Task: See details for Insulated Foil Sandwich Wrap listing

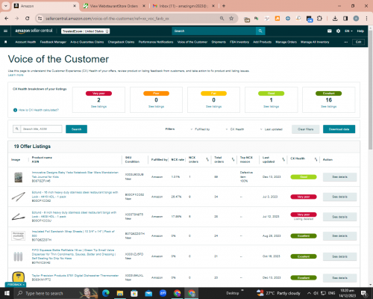Action: click(339, 236)
